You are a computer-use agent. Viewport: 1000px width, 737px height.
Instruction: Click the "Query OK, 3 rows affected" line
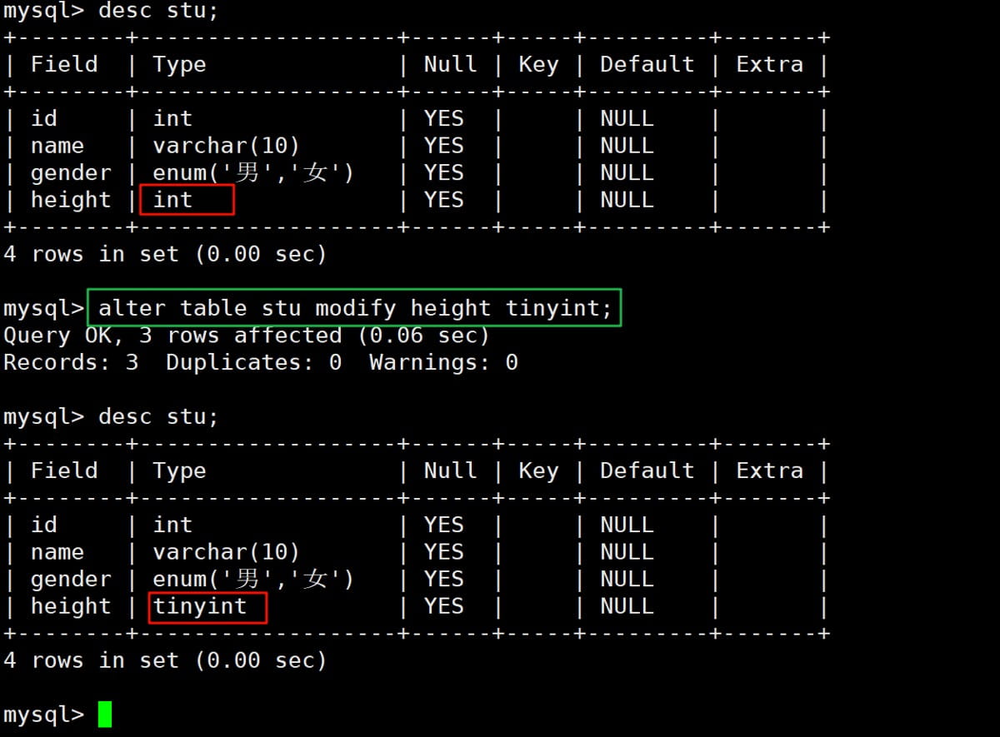[x=247, y=336]
